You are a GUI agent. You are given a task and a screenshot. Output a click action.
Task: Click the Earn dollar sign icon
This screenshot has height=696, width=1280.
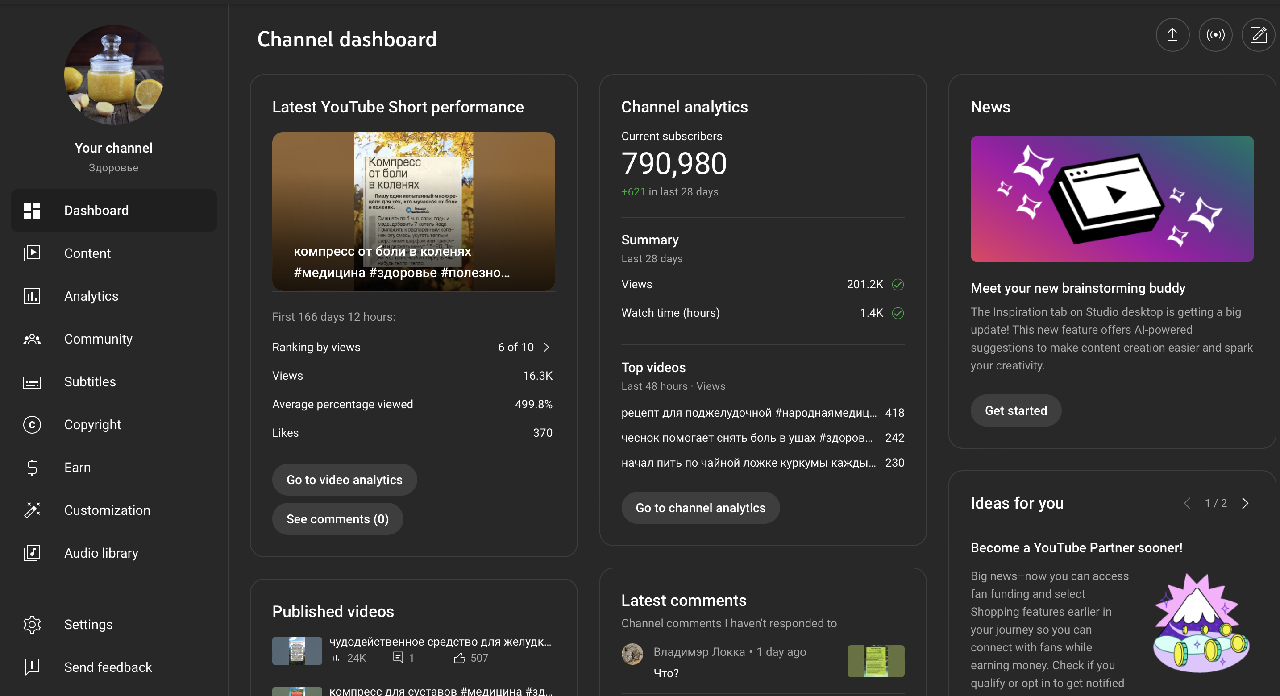click(x=32, y=468)
